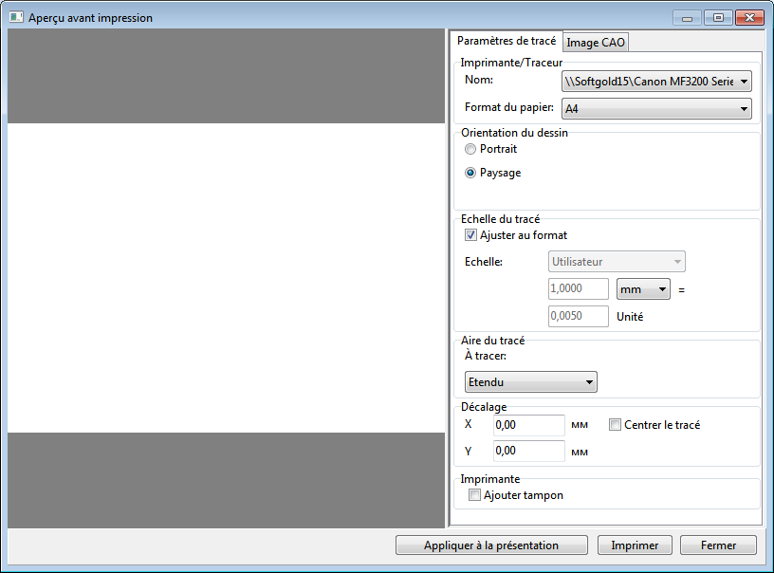Open the disabled Utilisateur scale dropdown
The image size is (774, 573).
click(617, 262)
